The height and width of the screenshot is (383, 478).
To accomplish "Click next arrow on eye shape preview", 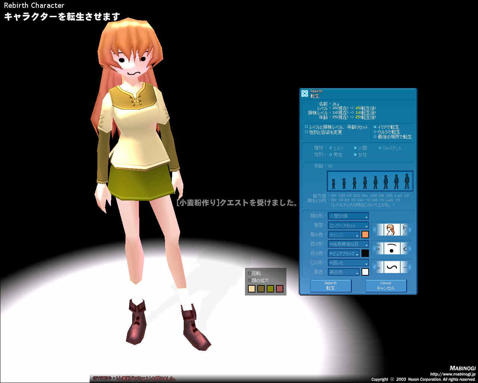I will tap(410, 248).
